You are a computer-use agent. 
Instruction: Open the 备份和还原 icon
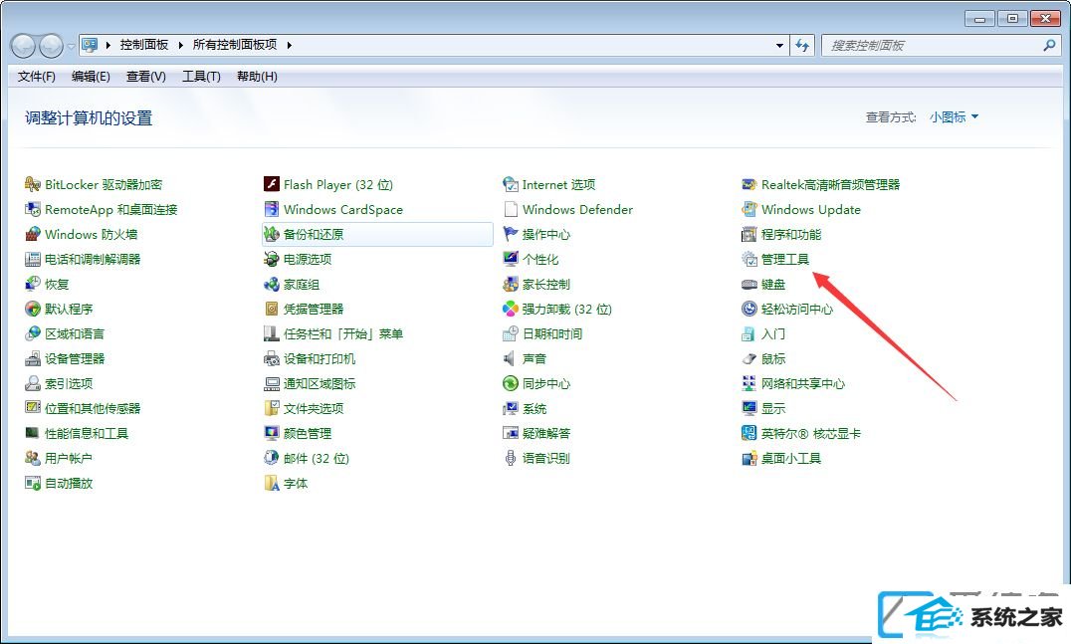point(271,234)
